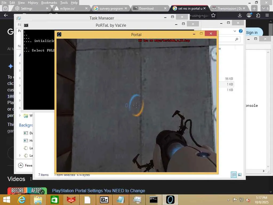The width and height of the screenshot is (273, 205).
Task: Open the Videos section options dots
Action: pos(31,179)
